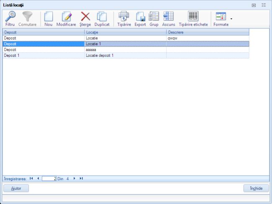The width and height of the screenshot is (272, 204).
Task: Click the Închide button
Action: (x=256, y=188)
